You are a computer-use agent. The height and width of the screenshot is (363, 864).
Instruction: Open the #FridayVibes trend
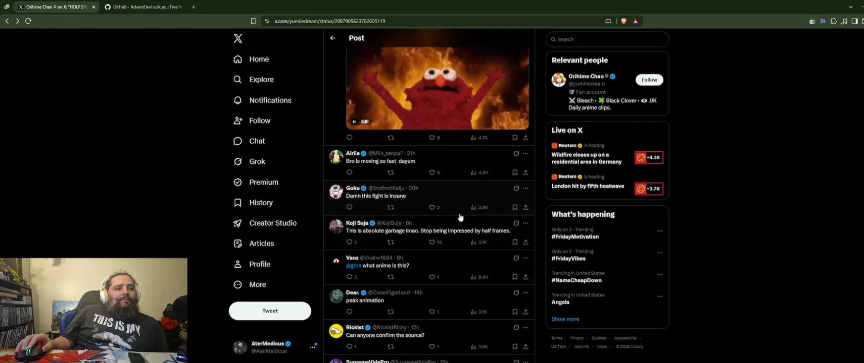[568, 259]
